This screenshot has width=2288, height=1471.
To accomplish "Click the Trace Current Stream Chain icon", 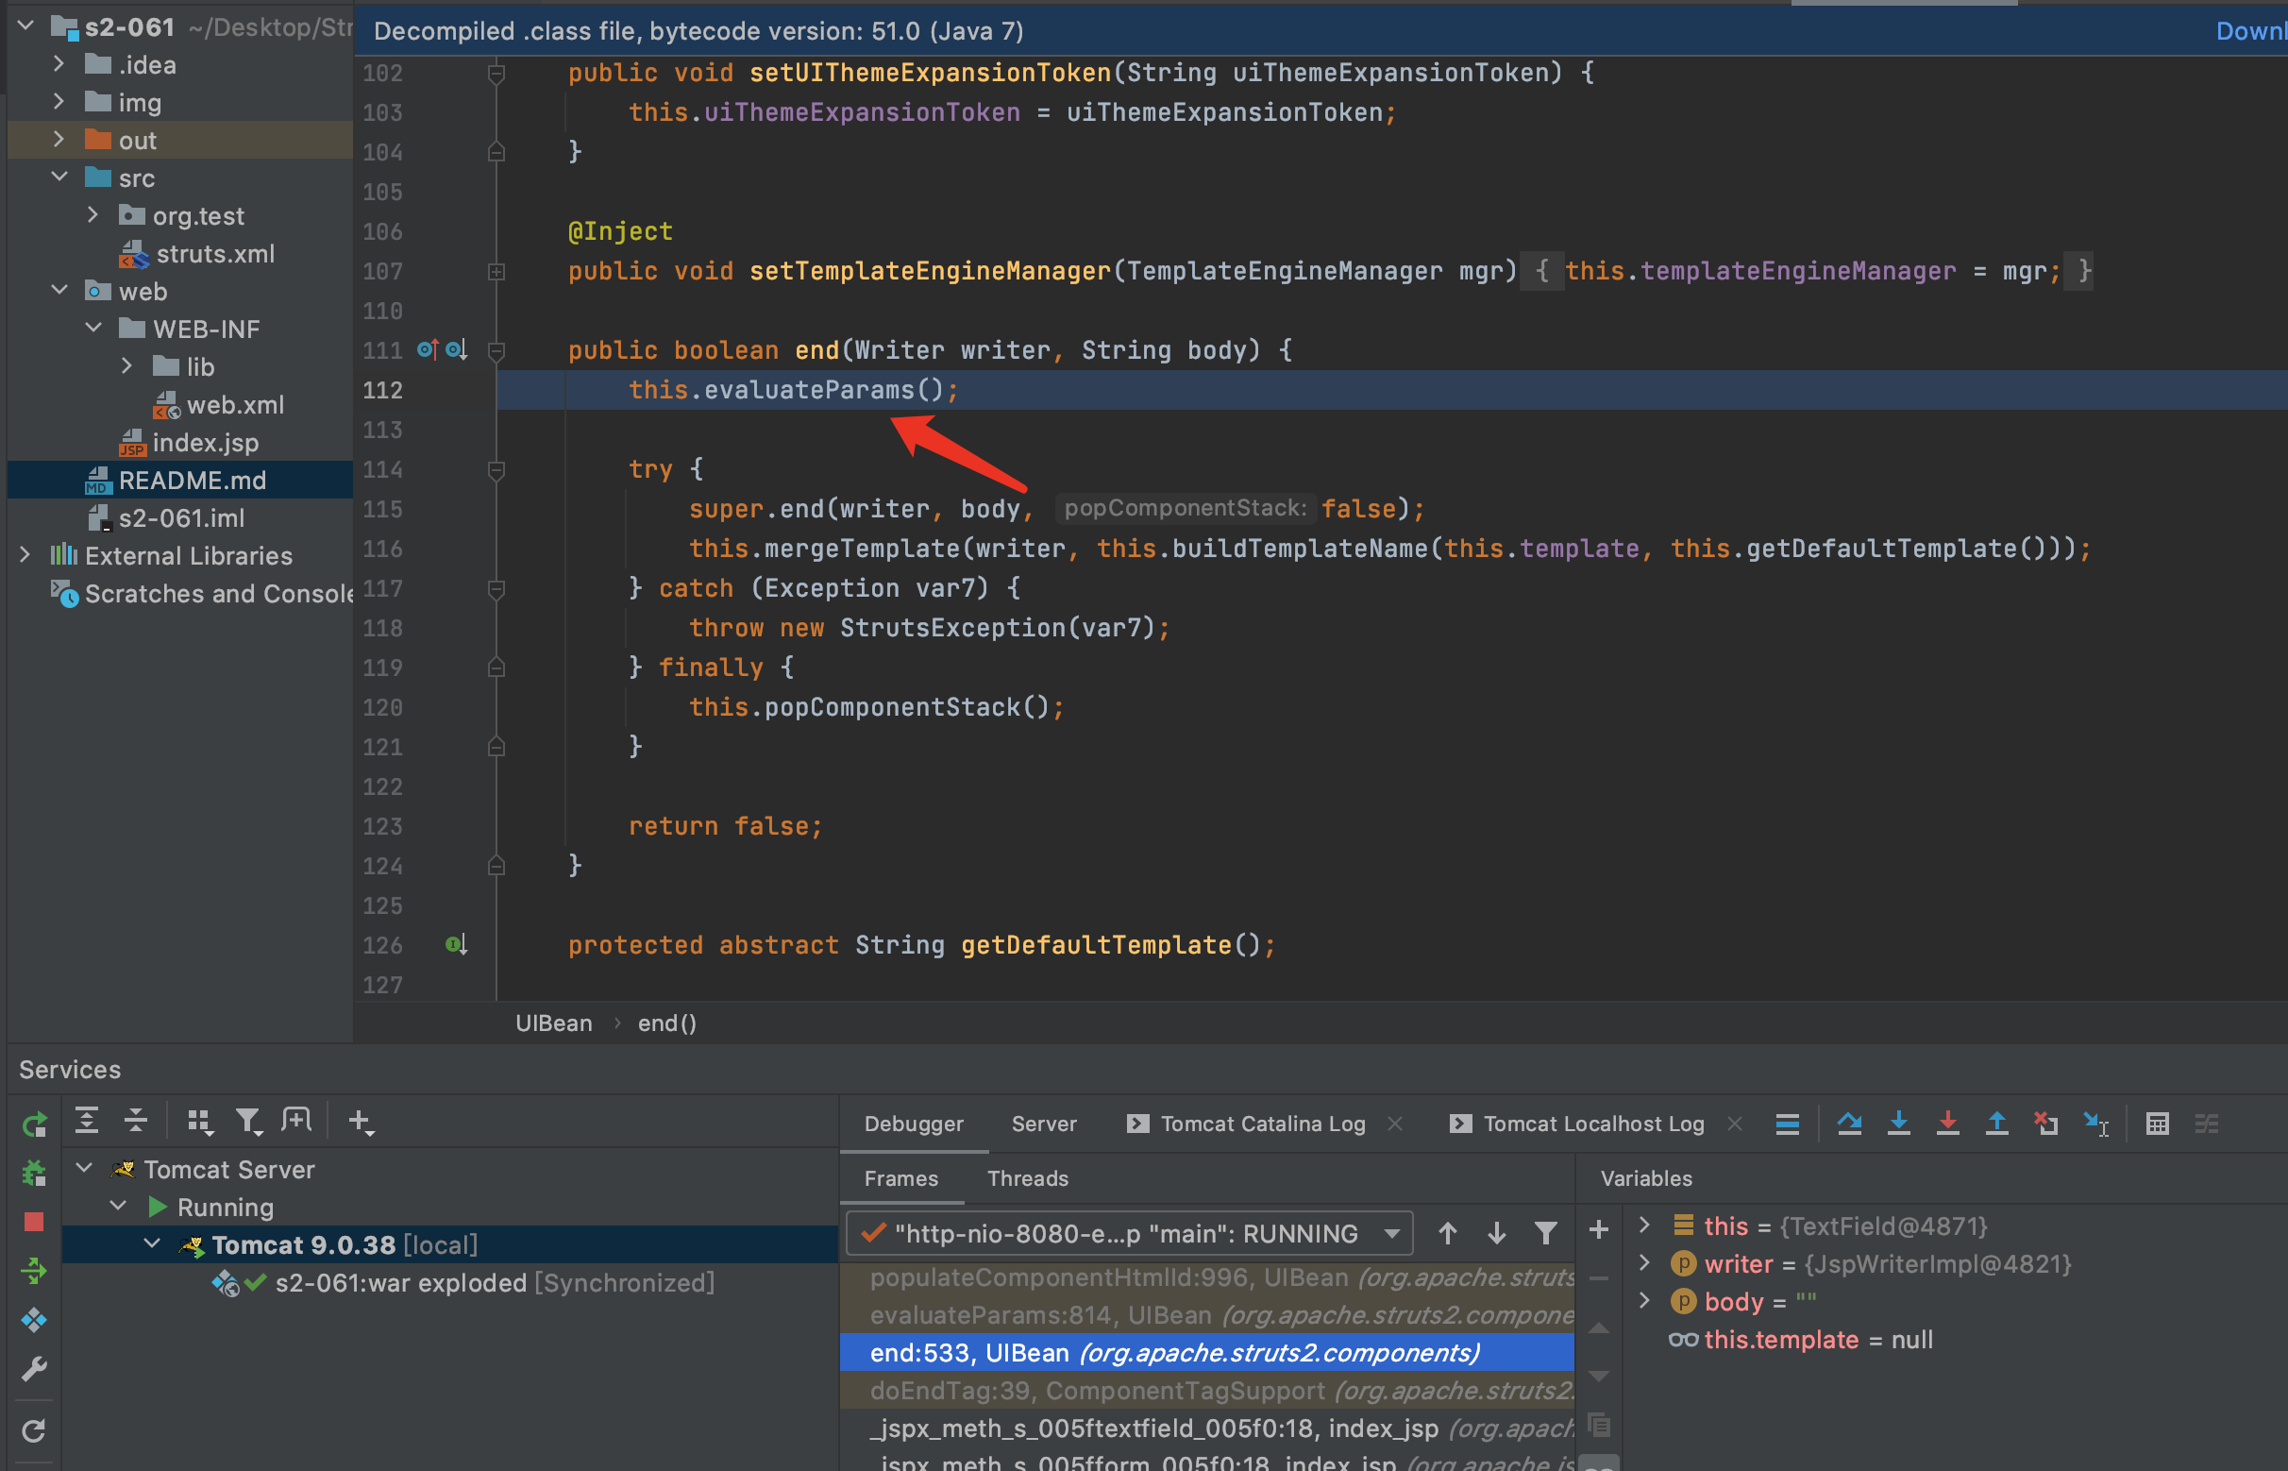I will pos(2207,1124).
